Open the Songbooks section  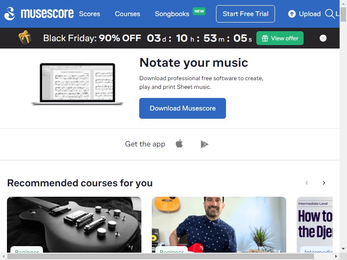point(172,14)
